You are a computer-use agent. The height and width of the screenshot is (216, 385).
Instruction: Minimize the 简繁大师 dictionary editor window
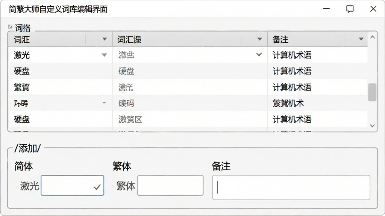(x=326, y=9)
